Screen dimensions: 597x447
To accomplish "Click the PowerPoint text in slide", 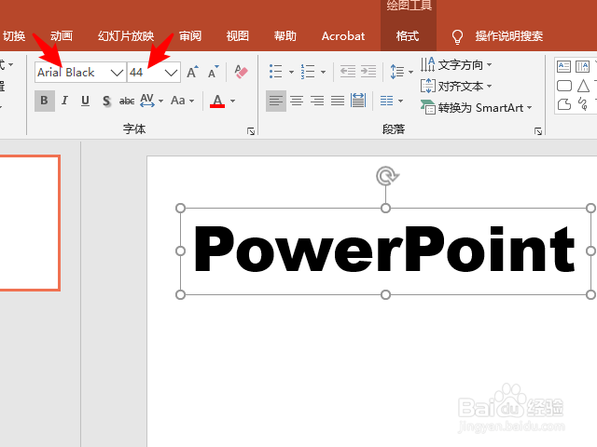I will pos(384,249).
